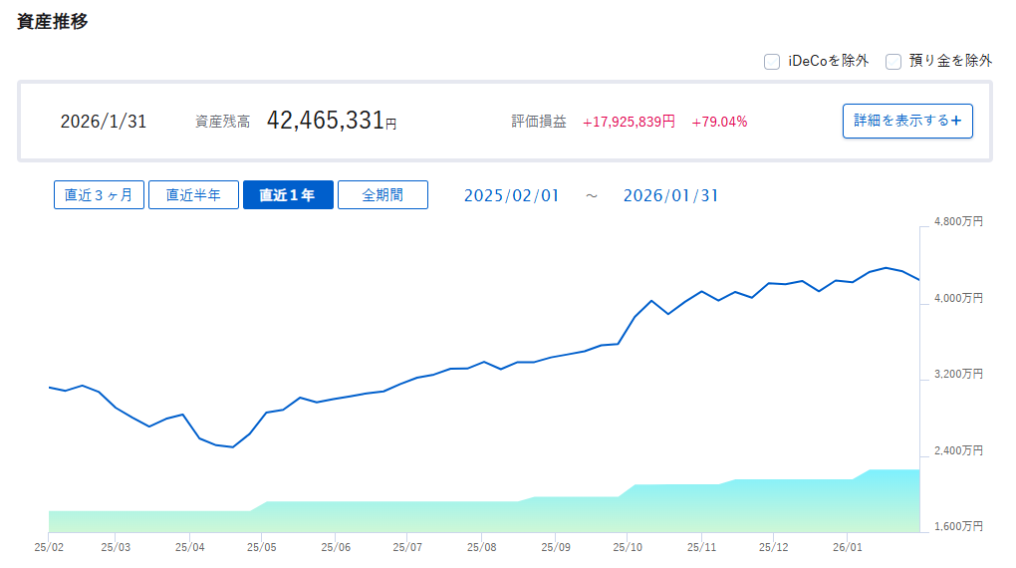Enable the 預り金を除外 checkbox
The height and width of the screenshot is (568, 1016).
893,62
